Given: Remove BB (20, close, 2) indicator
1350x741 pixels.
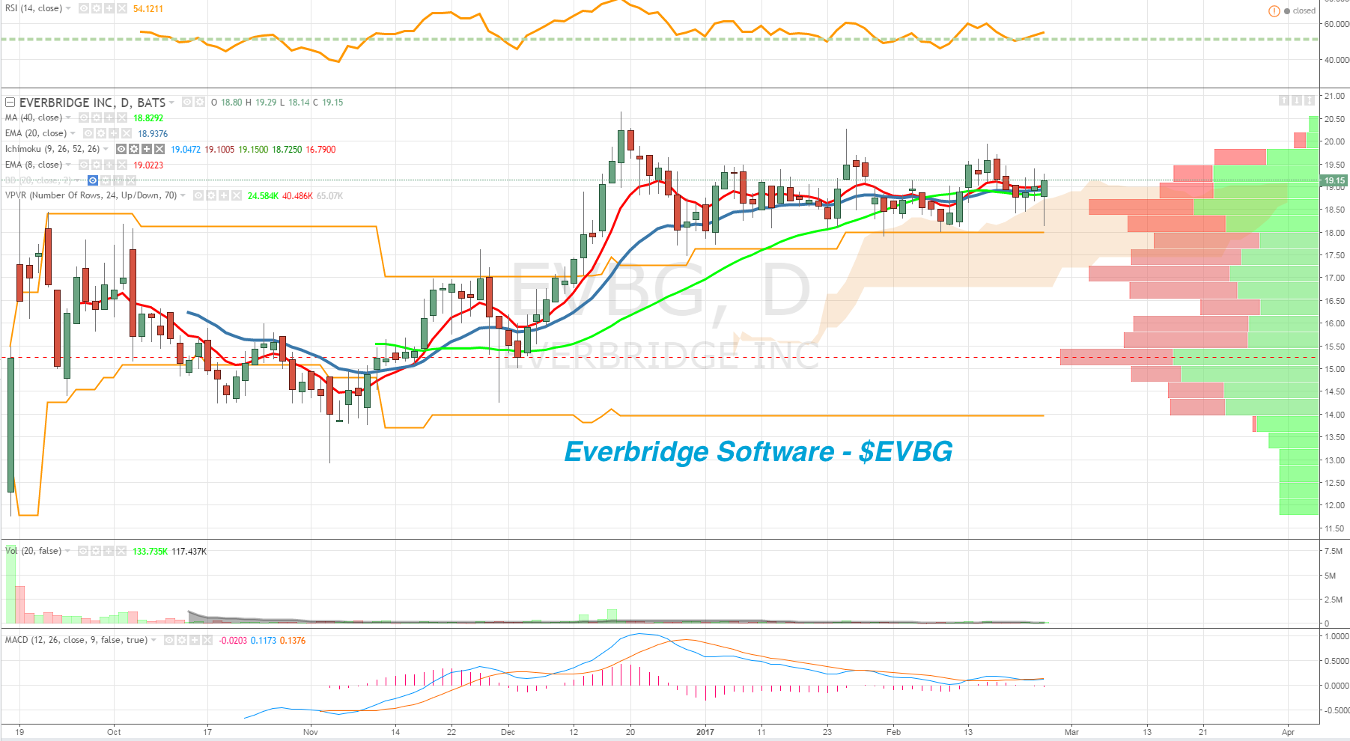Looking at the screenshot, I should coord(131,180).
